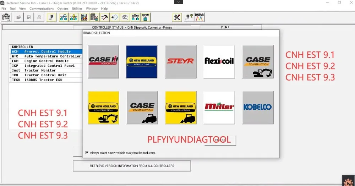Viewport: 355px width, 186px height.
Task: Toggle Always select a new vehicle checkbox
Action: tap(87, 153)
